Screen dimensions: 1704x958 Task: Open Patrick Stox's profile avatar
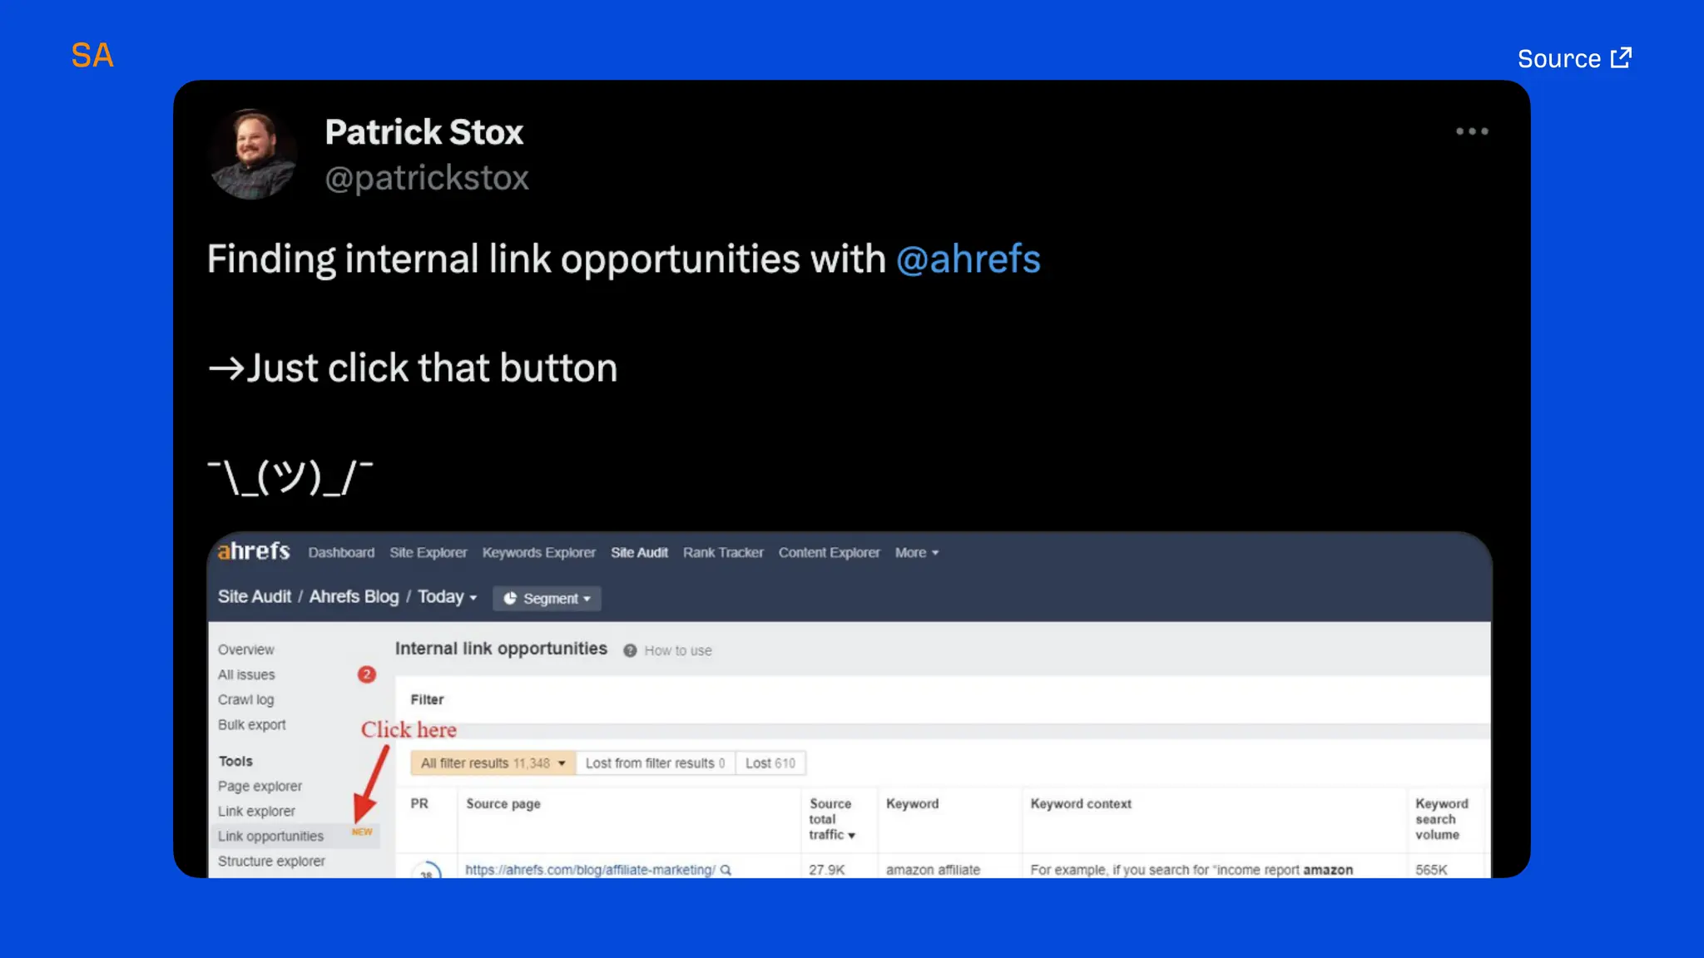[252, 154]
